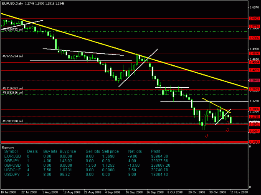The image size is (261, 195).
Task: Click the USDCHF profit value 70740.78
Action: point(160,170)
